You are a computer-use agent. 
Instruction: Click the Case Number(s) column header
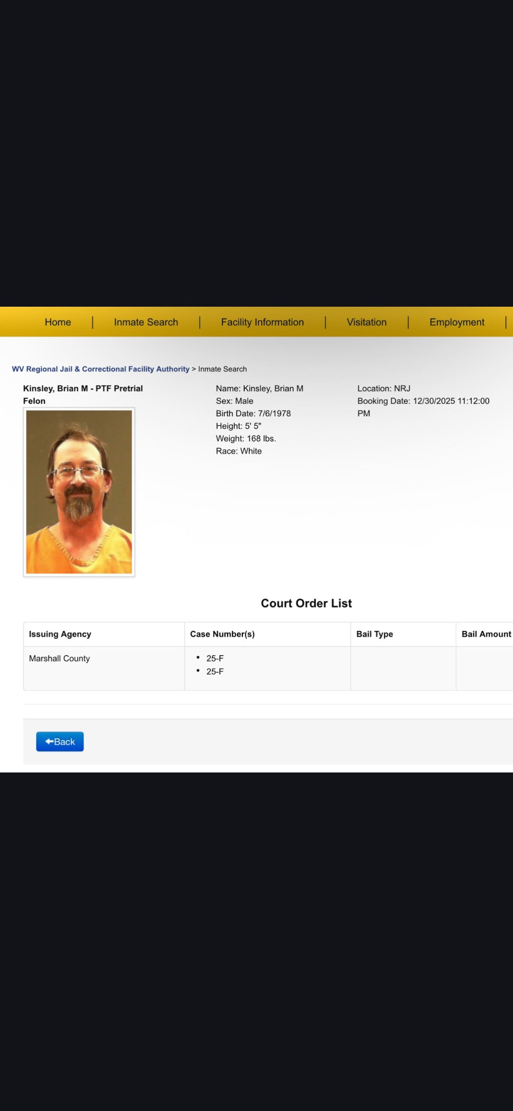222,634
